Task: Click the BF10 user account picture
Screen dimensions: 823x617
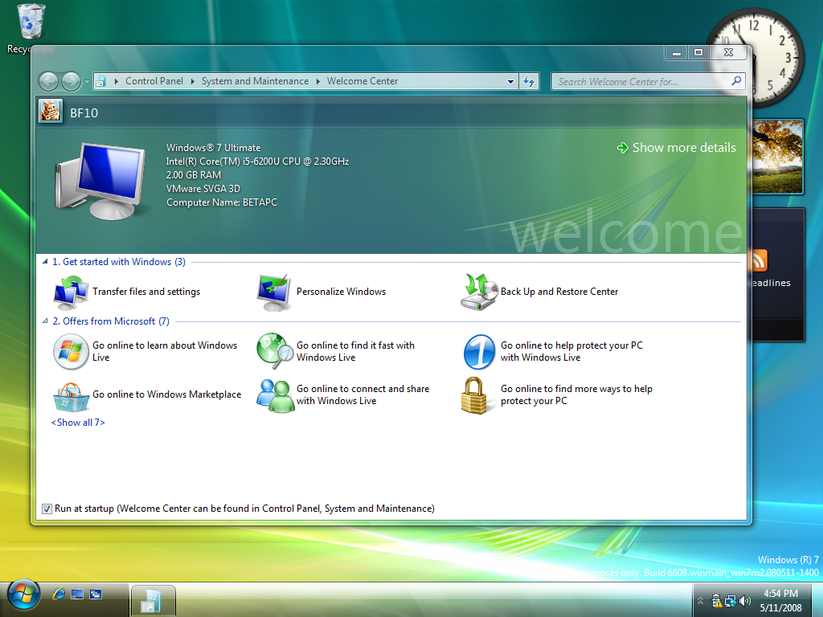Action: pos(50,112)
